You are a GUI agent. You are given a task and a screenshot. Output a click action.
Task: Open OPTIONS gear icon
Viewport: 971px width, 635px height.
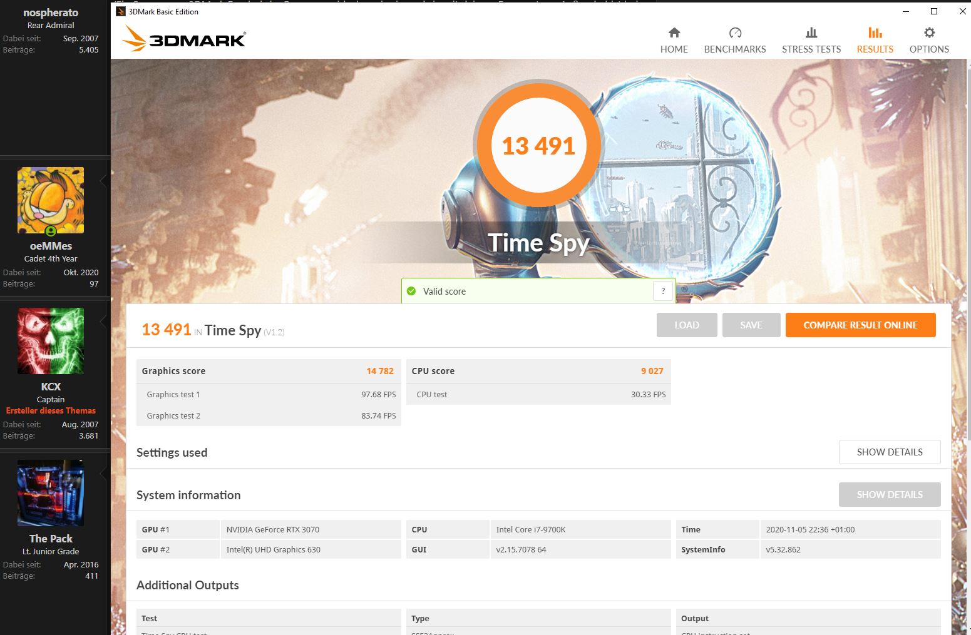929,33
